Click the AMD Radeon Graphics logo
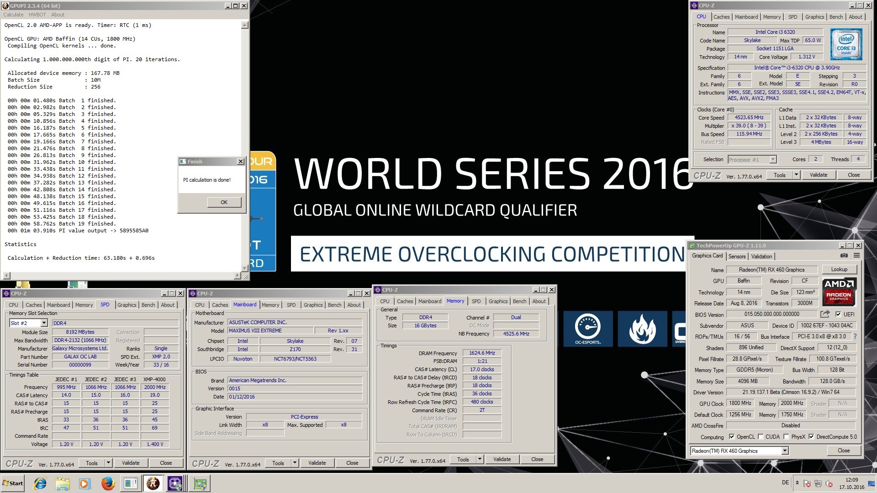877x493 pixels. [840, 291]
